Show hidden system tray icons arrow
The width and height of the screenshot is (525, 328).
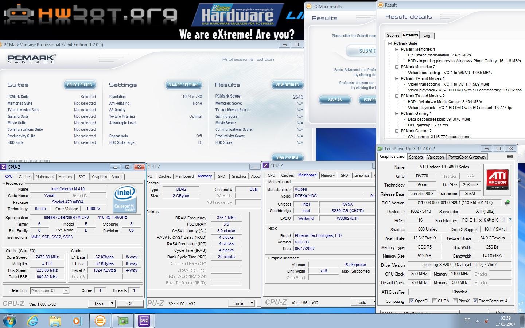click(477, 321)
